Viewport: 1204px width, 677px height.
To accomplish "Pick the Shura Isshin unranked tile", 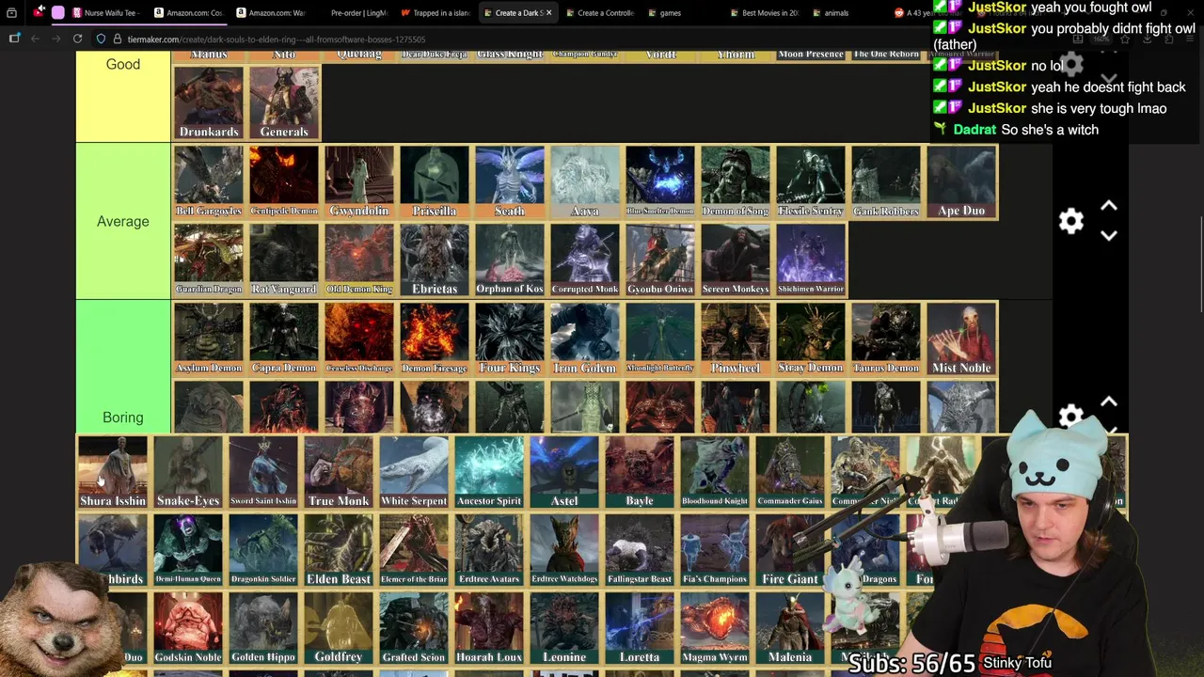I will (x=113, y=472).
